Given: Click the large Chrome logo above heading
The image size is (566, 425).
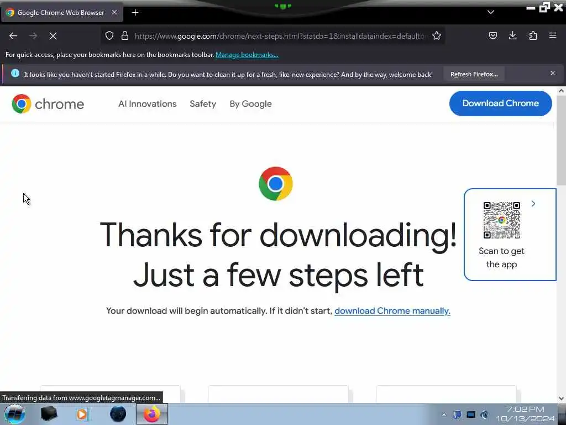Looking at the screenshot, I should point(276,184).
